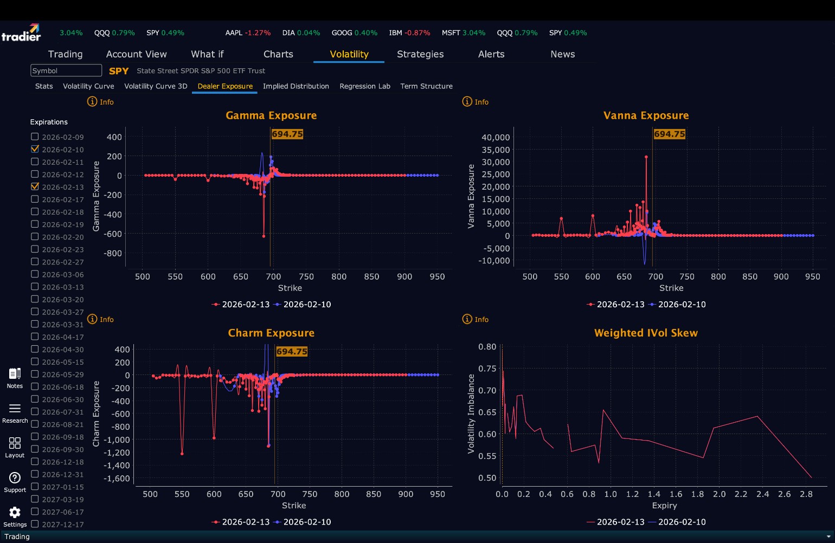Click the Symbol input field
Screen dimensions: 835x543
[66, 70]
